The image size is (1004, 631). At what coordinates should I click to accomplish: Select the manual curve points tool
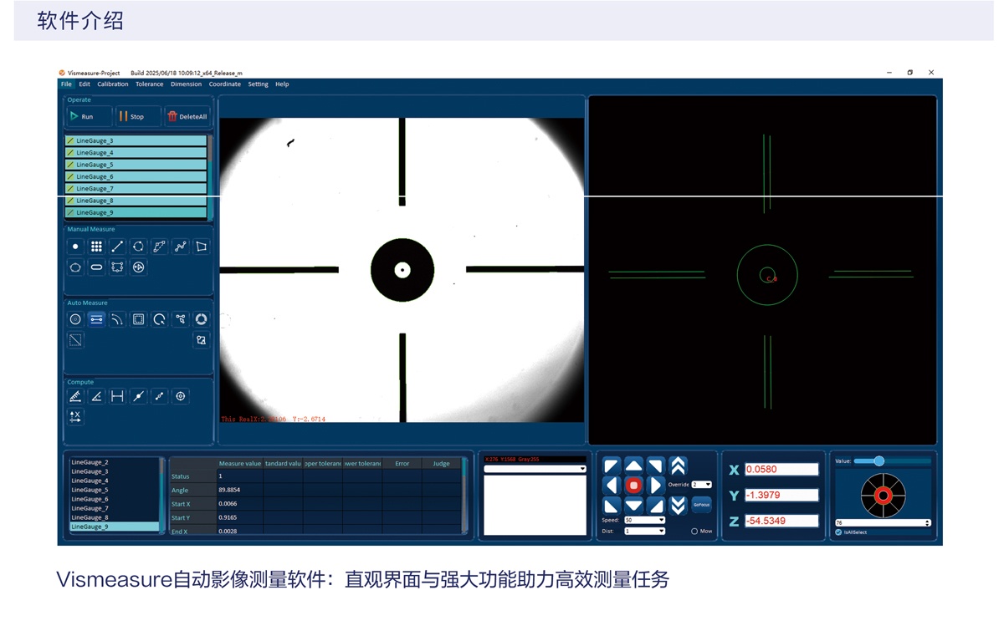click(x=180, y=247)
